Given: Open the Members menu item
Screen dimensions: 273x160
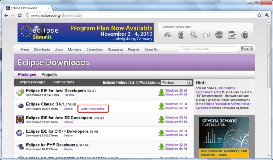Looking at the screenshot, I should point(74,50).
